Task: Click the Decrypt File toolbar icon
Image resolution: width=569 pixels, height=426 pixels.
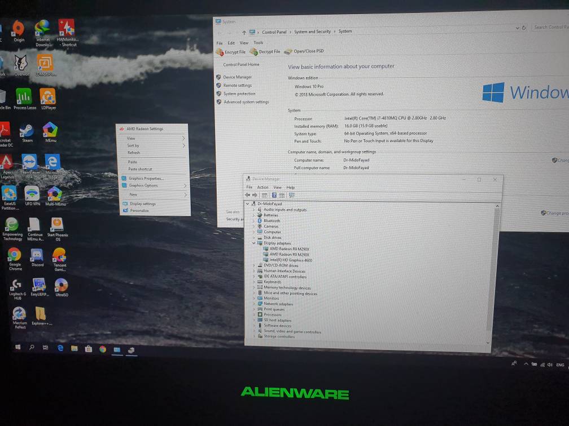Action: [x=265, y=52]
